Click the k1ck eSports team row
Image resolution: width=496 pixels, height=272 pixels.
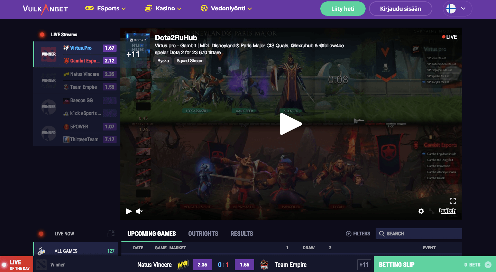(90, 113)
